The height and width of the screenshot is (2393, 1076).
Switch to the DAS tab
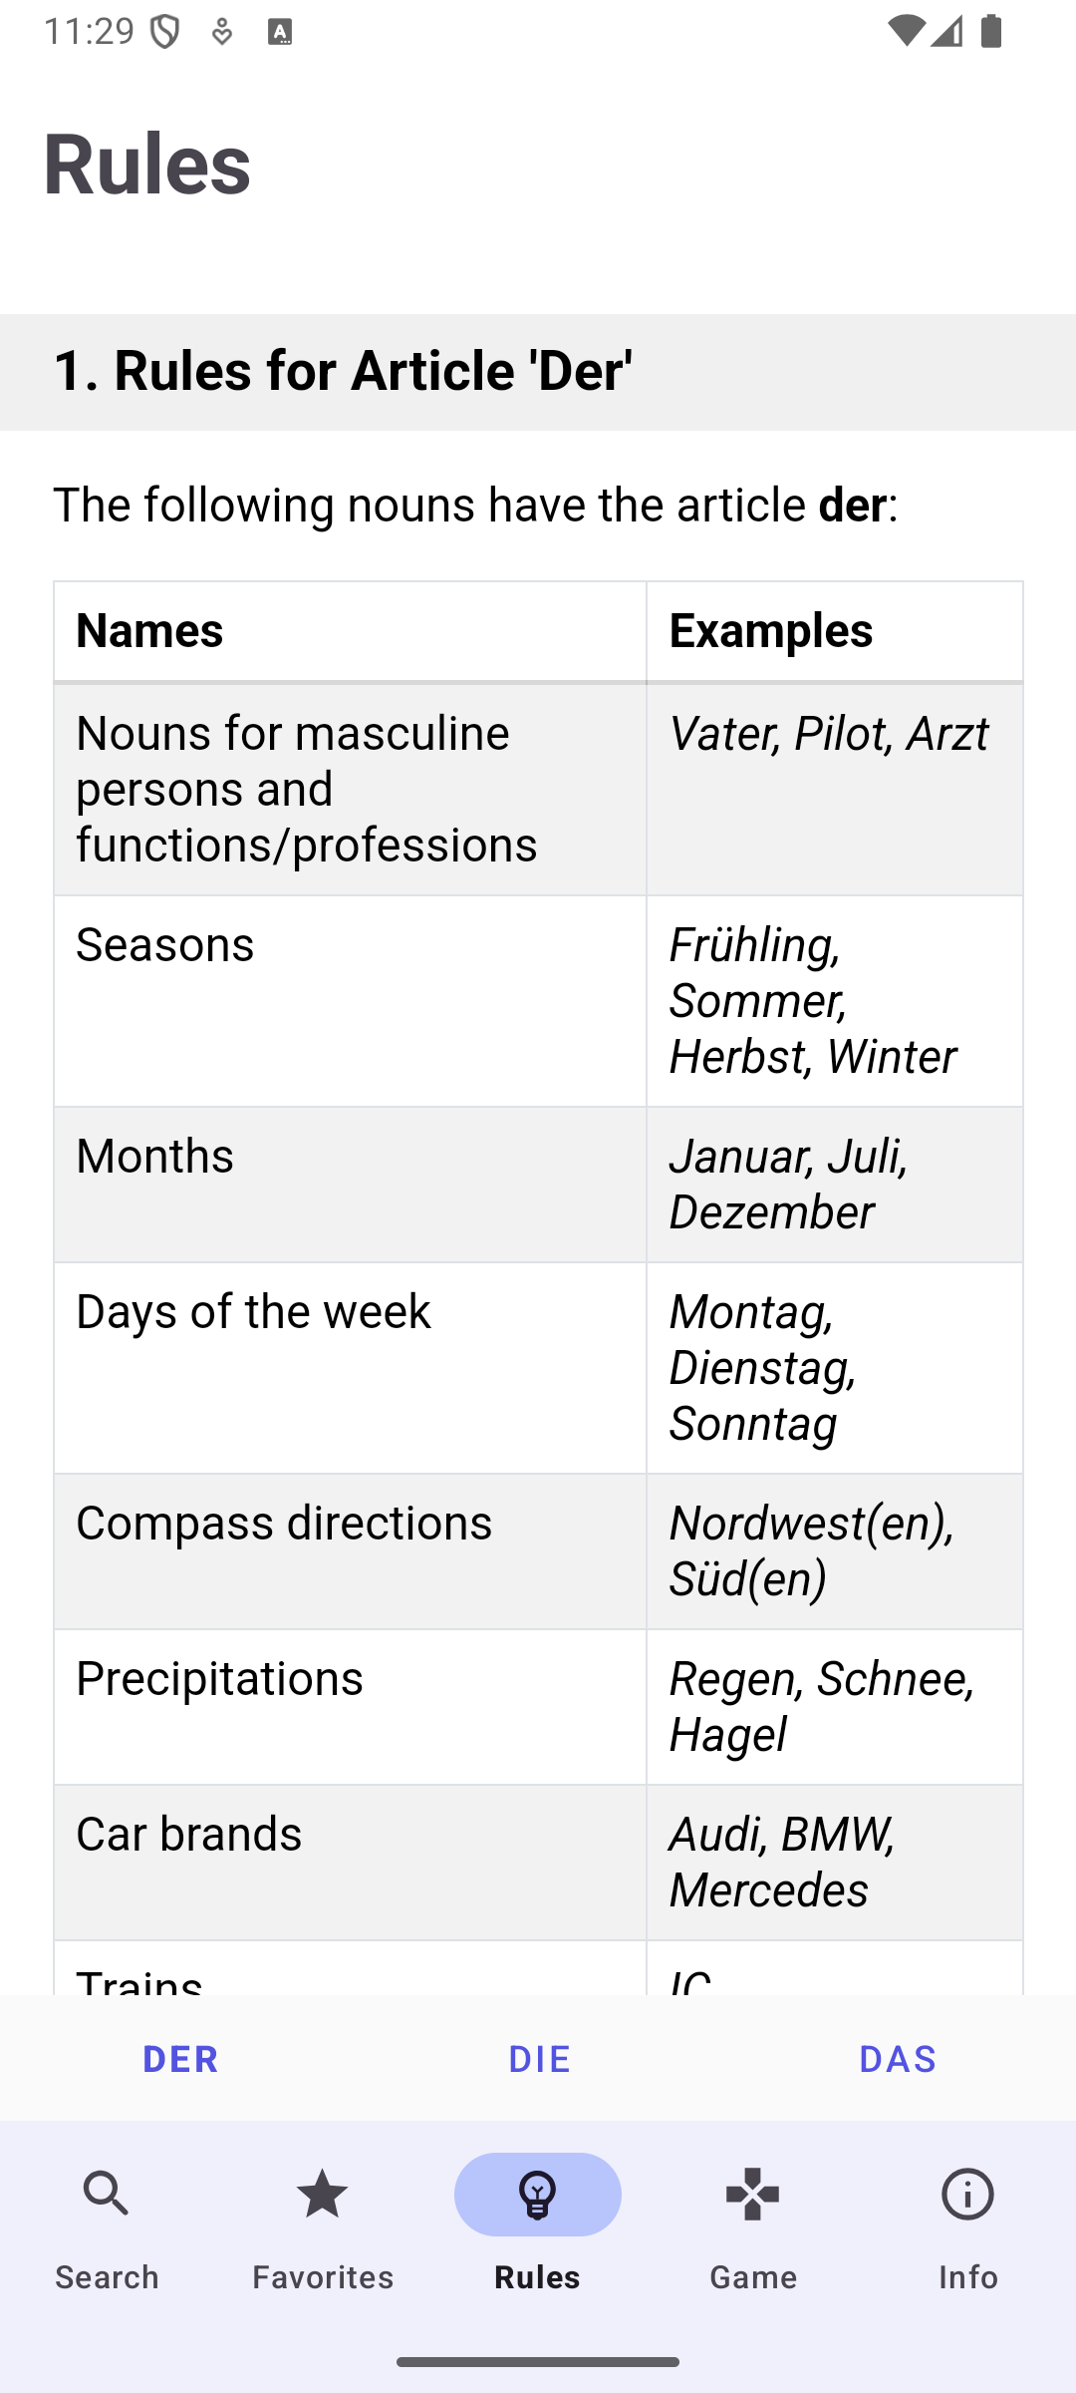click(x=897, y=2058)
